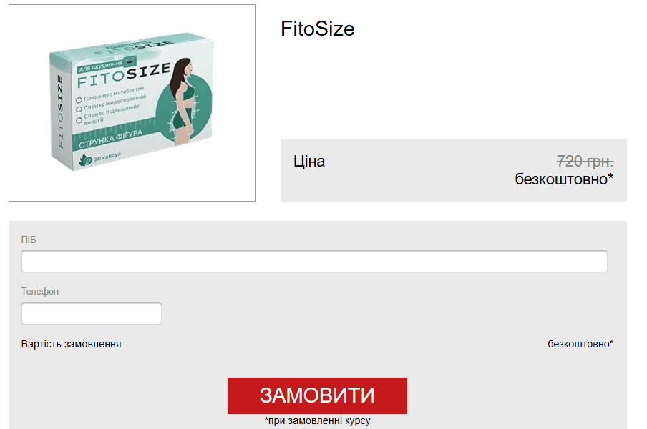This screenshot has width=647, height=429.
Task: Focus the ПІБ name input field
Action: coord(314,261)
